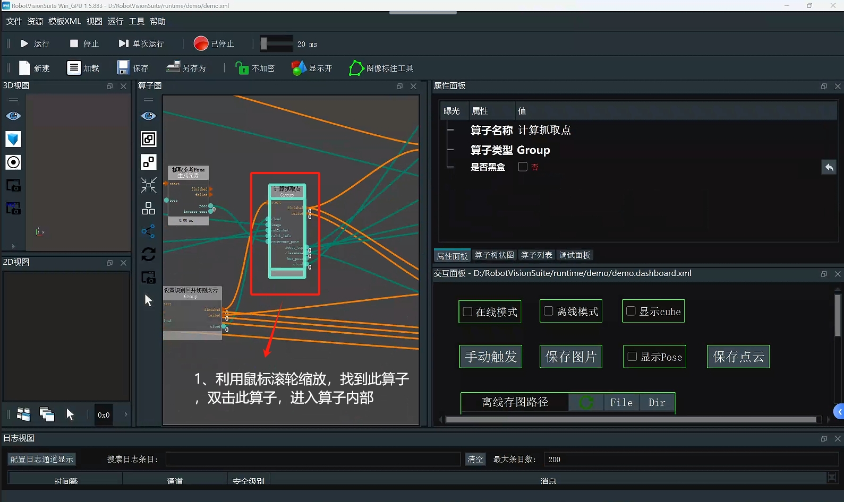The width and height of the screenshot is (844, 502).
Task: Click the tiled windows icon in 2D视图 toolbar
Action: pyautogui.click(x=23, y=414)
